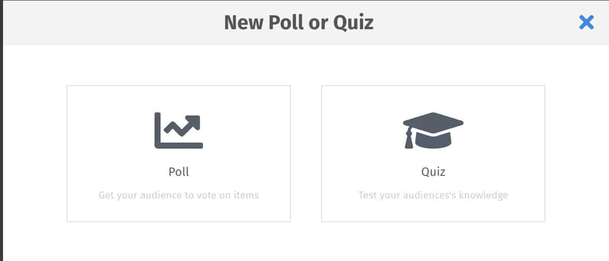609x261 pixels.
Task: Pick the knowledge test option
Action: pyautogui.click(x=433, y=154)
